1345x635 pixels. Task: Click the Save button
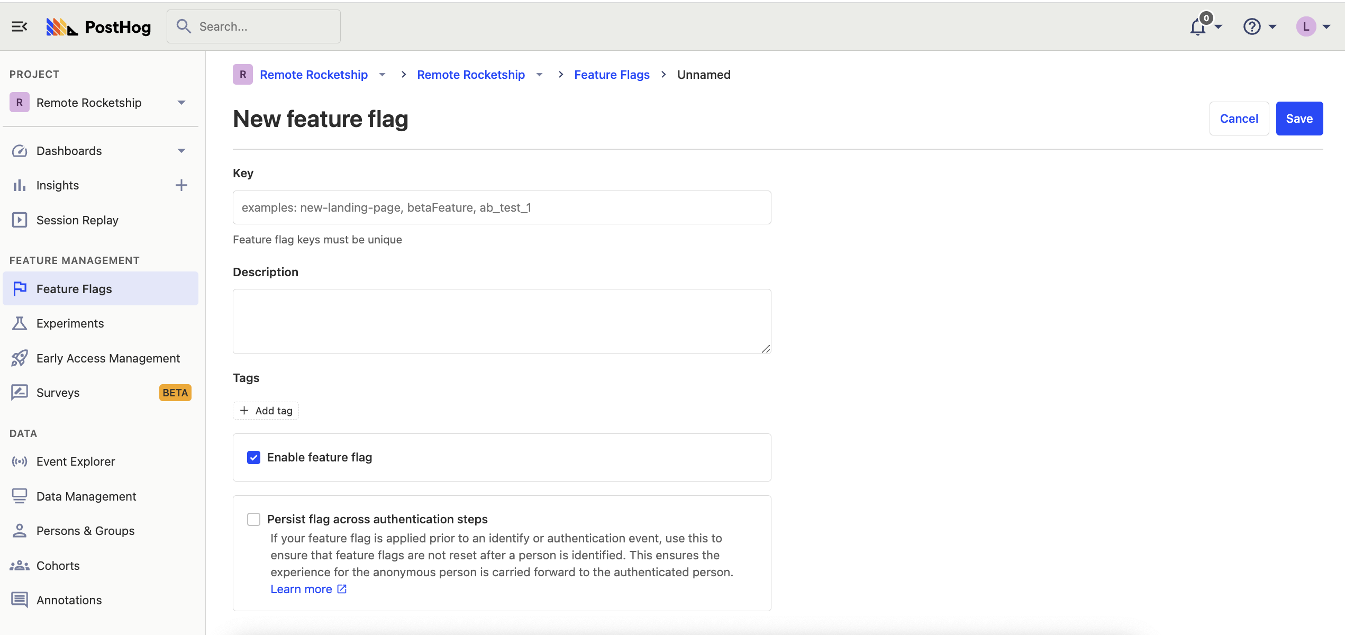tap(1299, 119)
